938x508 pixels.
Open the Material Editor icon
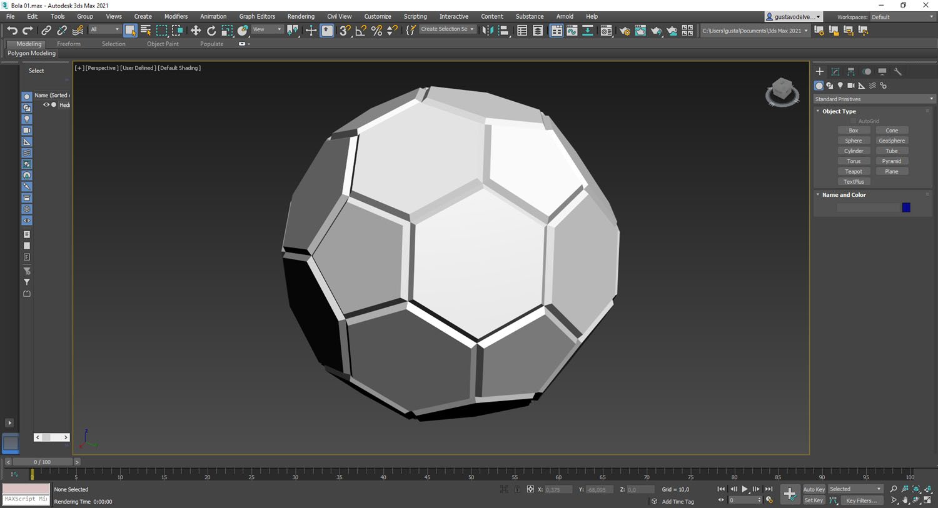607,30
